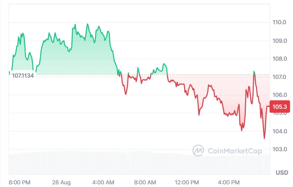
Task: Click the 28 Aug date axis label
Action: tap(61, 182)
